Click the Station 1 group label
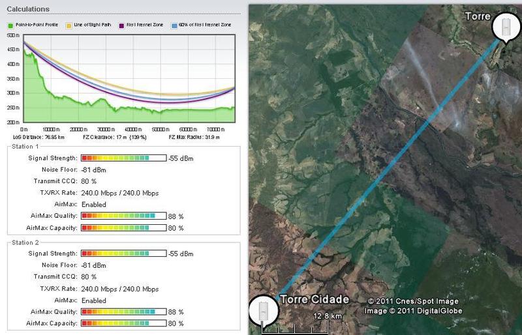 (25, 147)
